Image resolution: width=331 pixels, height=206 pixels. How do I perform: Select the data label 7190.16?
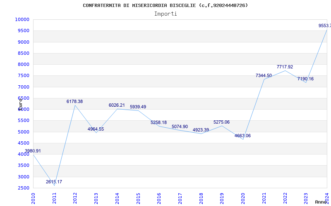[x=305, y=79]
